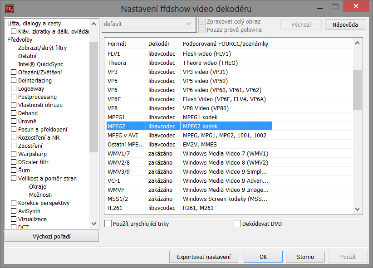The width and height of the screenshot is (373, 268).
Task: Enable 'Dekódovat DVD' checkbox
Action: pos(237,224)
